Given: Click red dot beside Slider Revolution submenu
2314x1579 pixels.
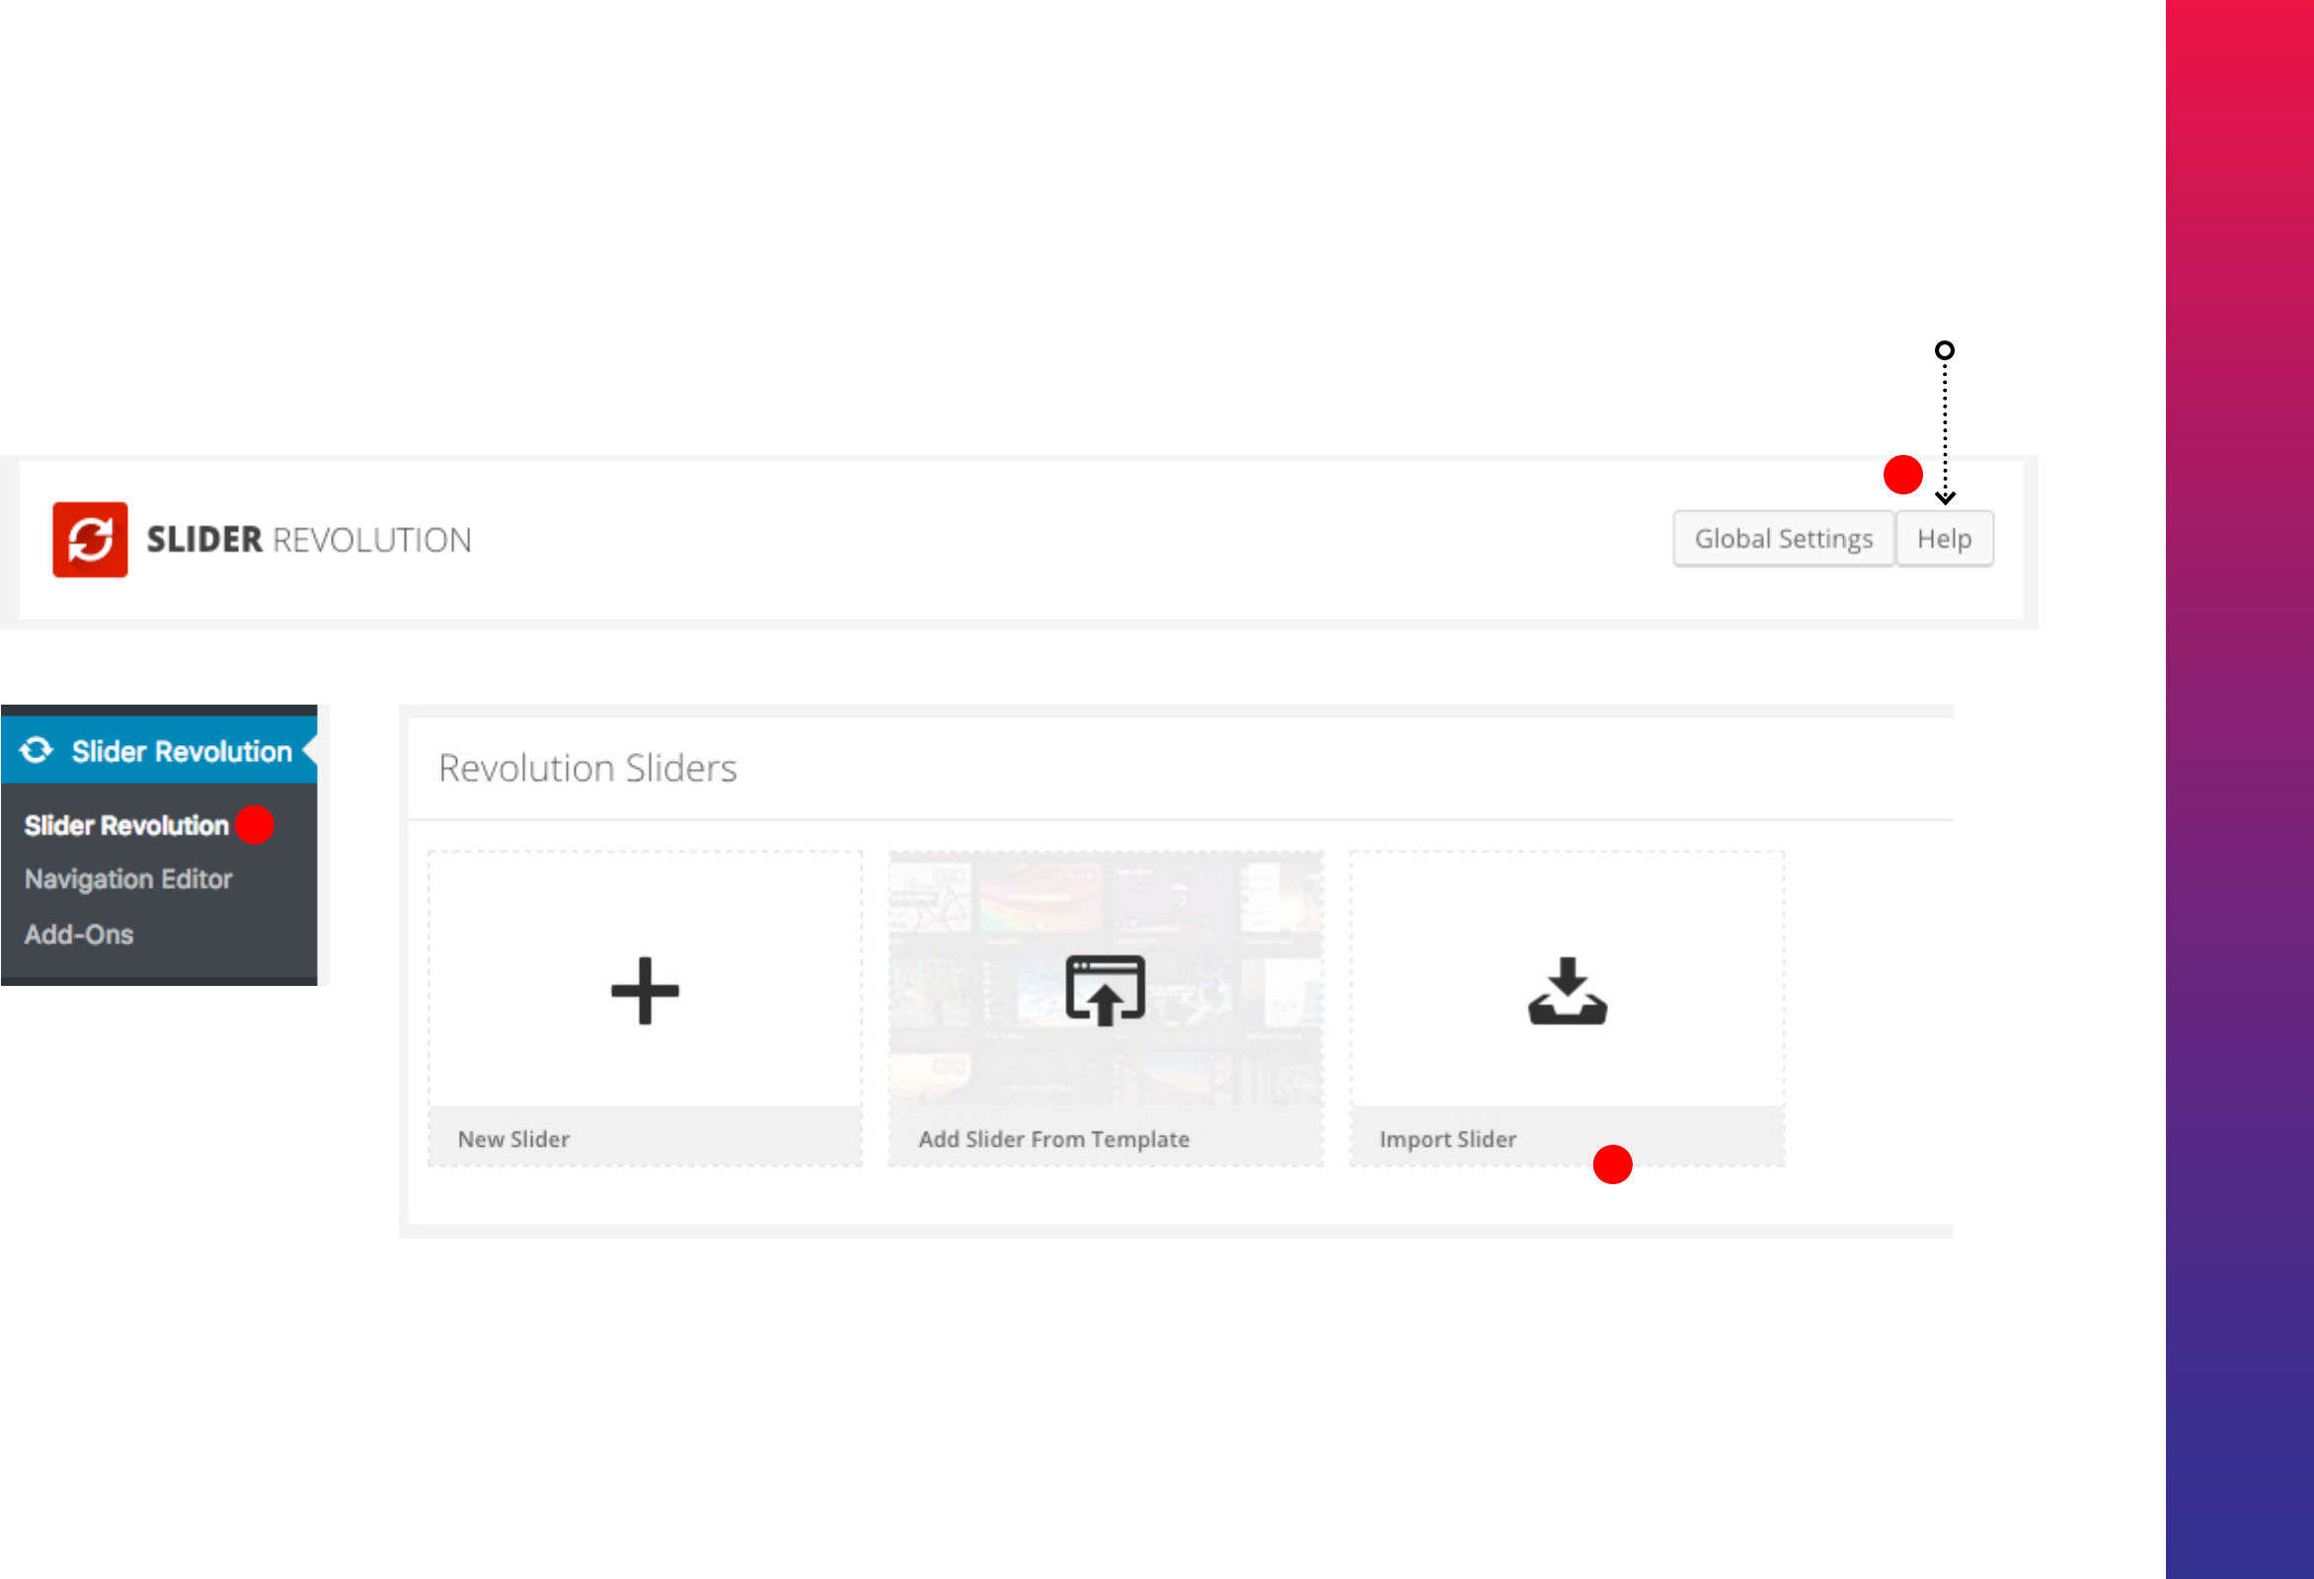Looking at the screenshot, I should [254, 824].
